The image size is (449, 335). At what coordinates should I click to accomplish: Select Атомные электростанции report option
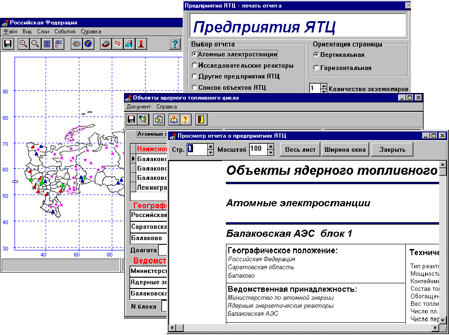[194, 55]
